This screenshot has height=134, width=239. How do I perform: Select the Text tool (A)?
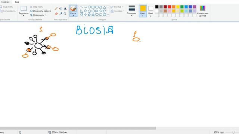[65, 9]
